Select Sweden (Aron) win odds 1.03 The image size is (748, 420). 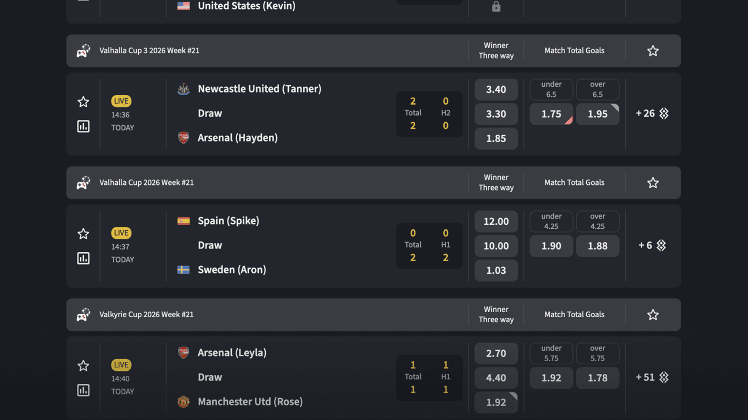tap(496, 270)
